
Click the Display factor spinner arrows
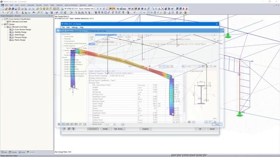(115, 124)
